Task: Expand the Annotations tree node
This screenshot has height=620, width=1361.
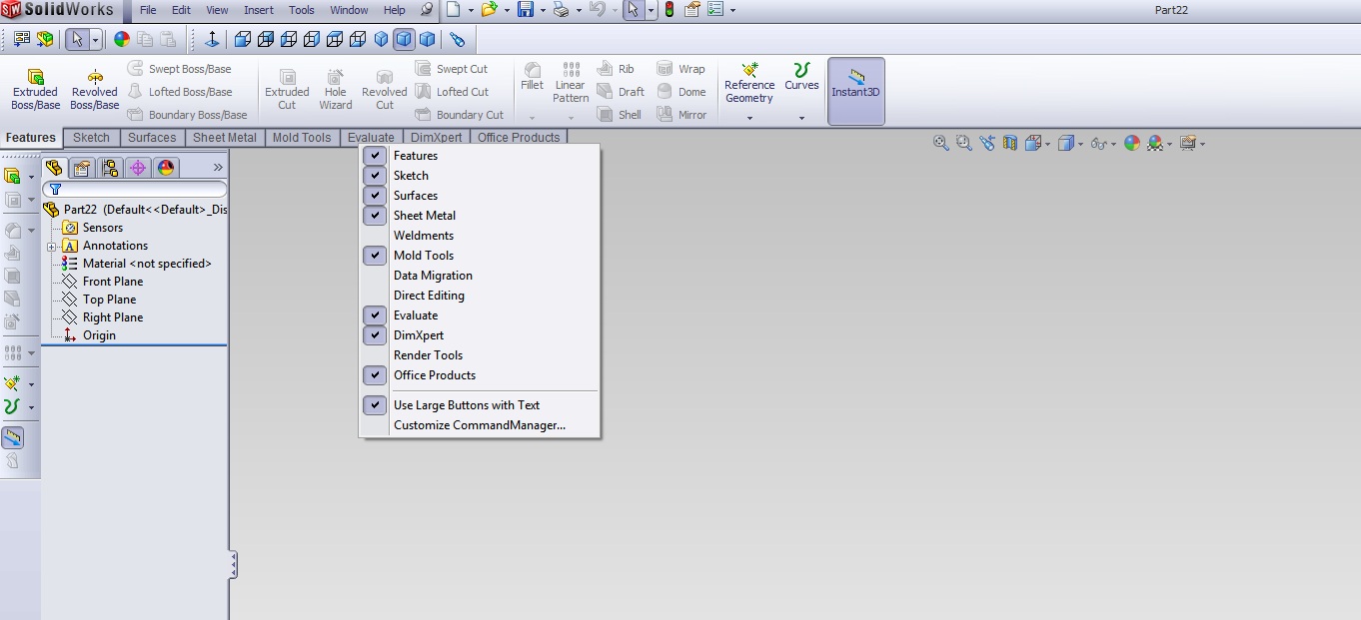Action: point(52,246)
